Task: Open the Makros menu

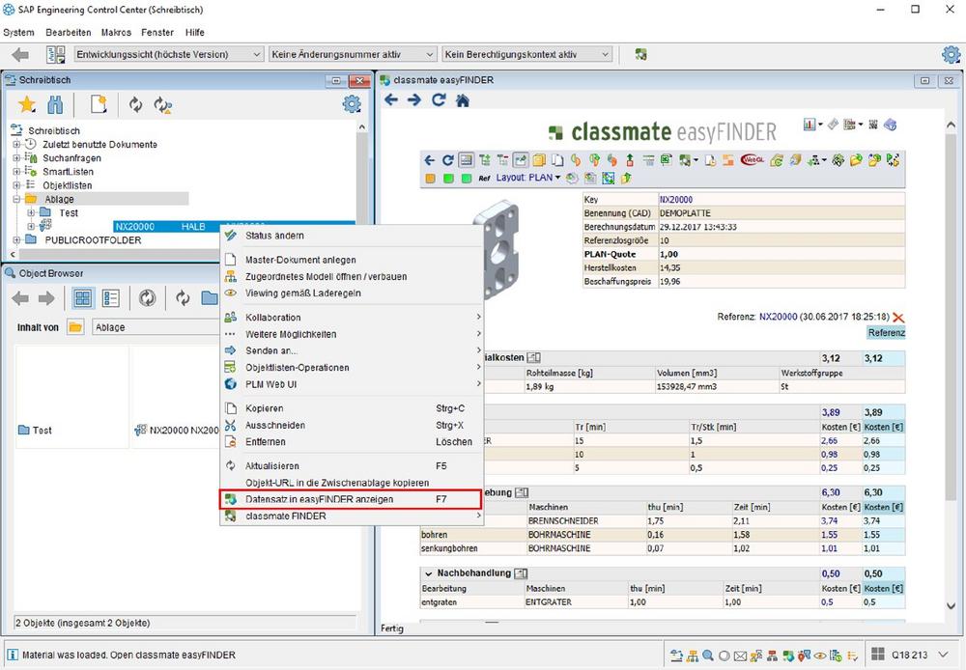Action: tap(116, 32)
